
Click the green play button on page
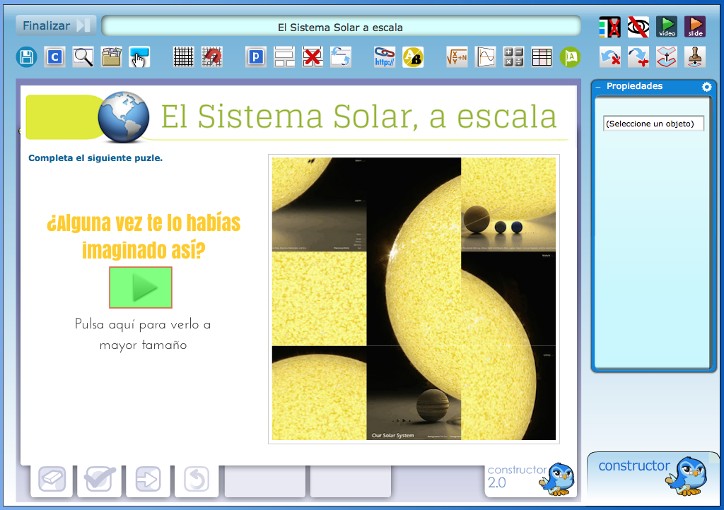141,287
